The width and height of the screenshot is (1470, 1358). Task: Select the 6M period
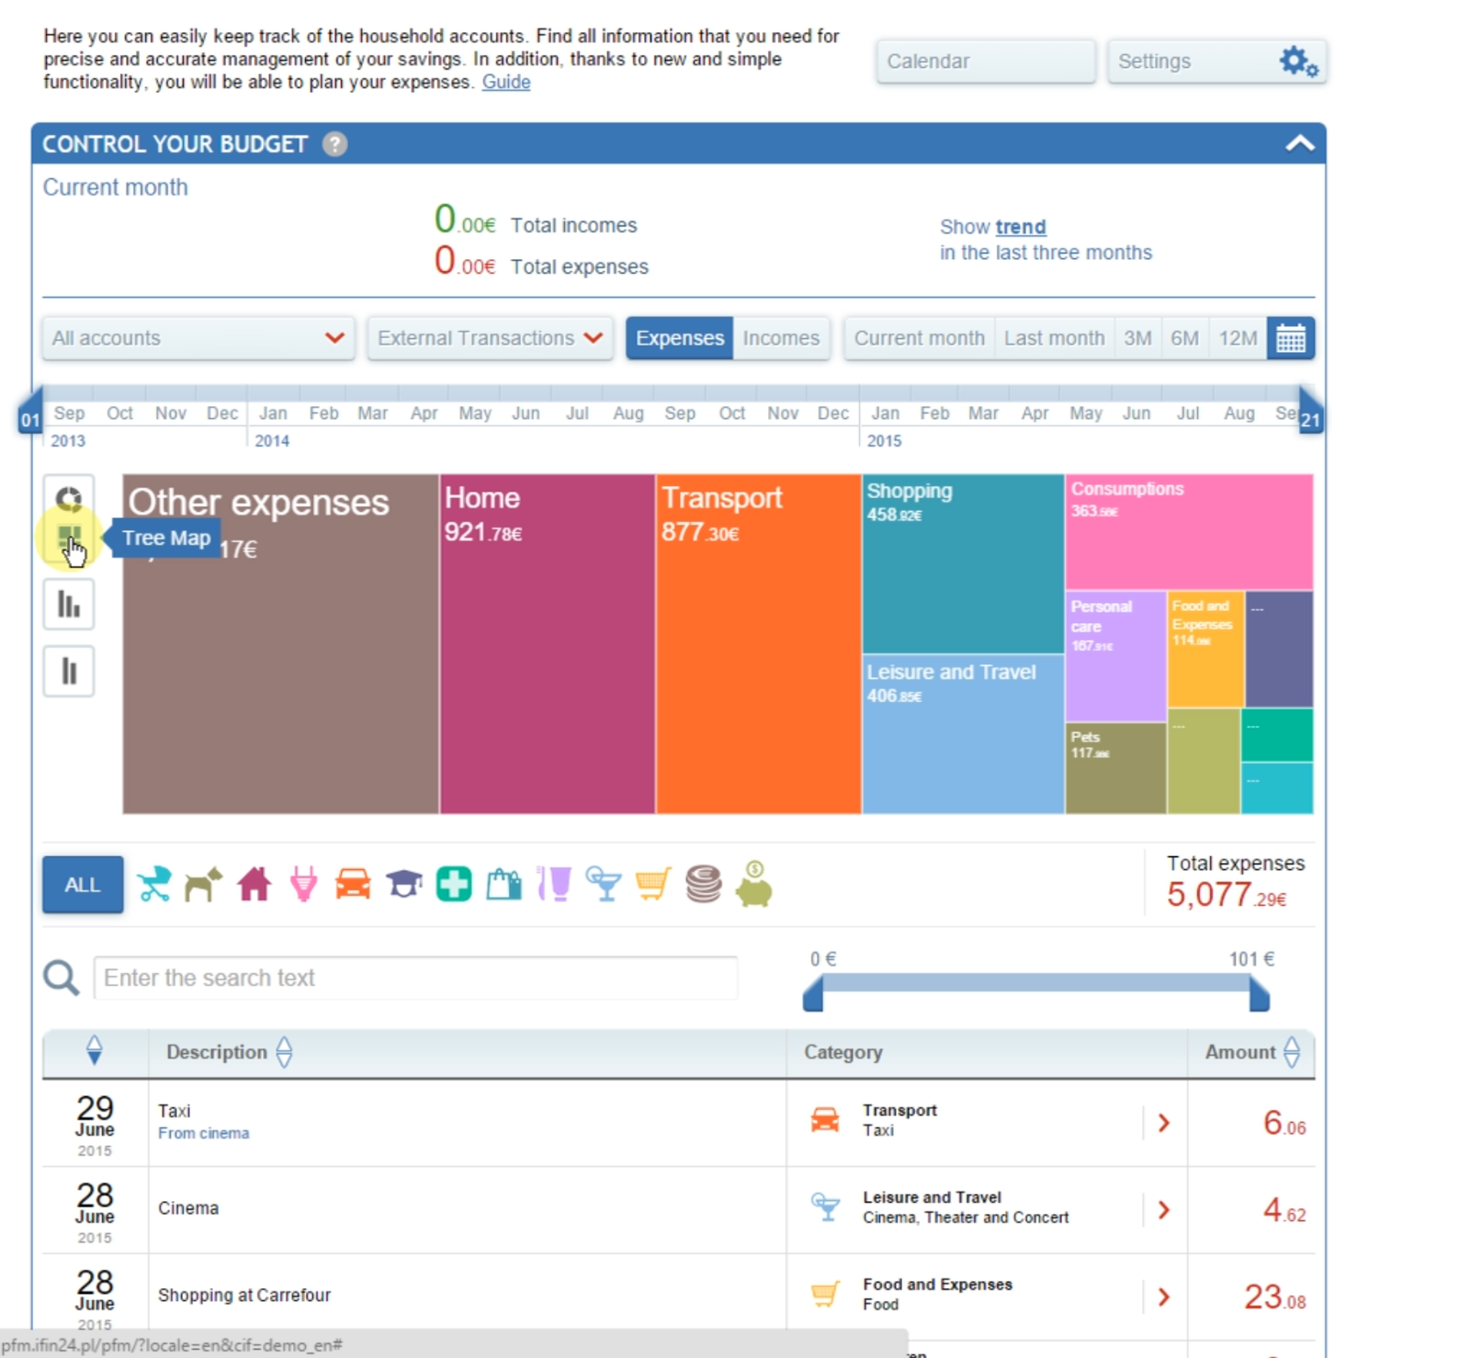(x=1184, y=338)
